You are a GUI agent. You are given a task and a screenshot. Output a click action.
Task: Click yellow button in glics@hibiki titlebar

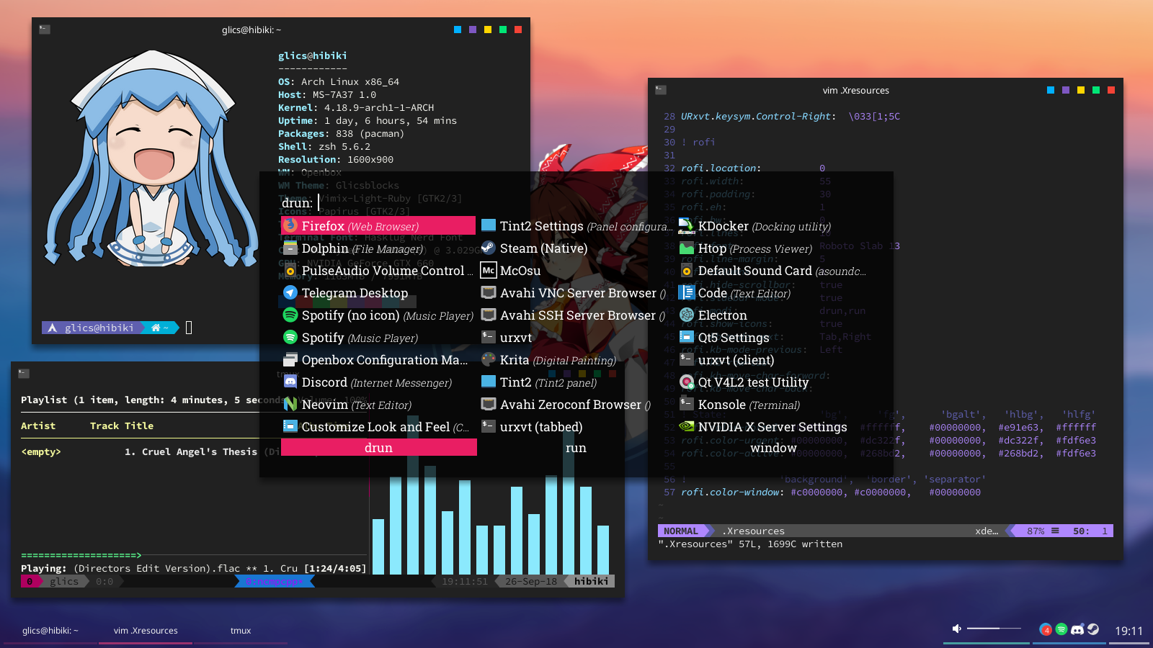click(x=488, y=30)
